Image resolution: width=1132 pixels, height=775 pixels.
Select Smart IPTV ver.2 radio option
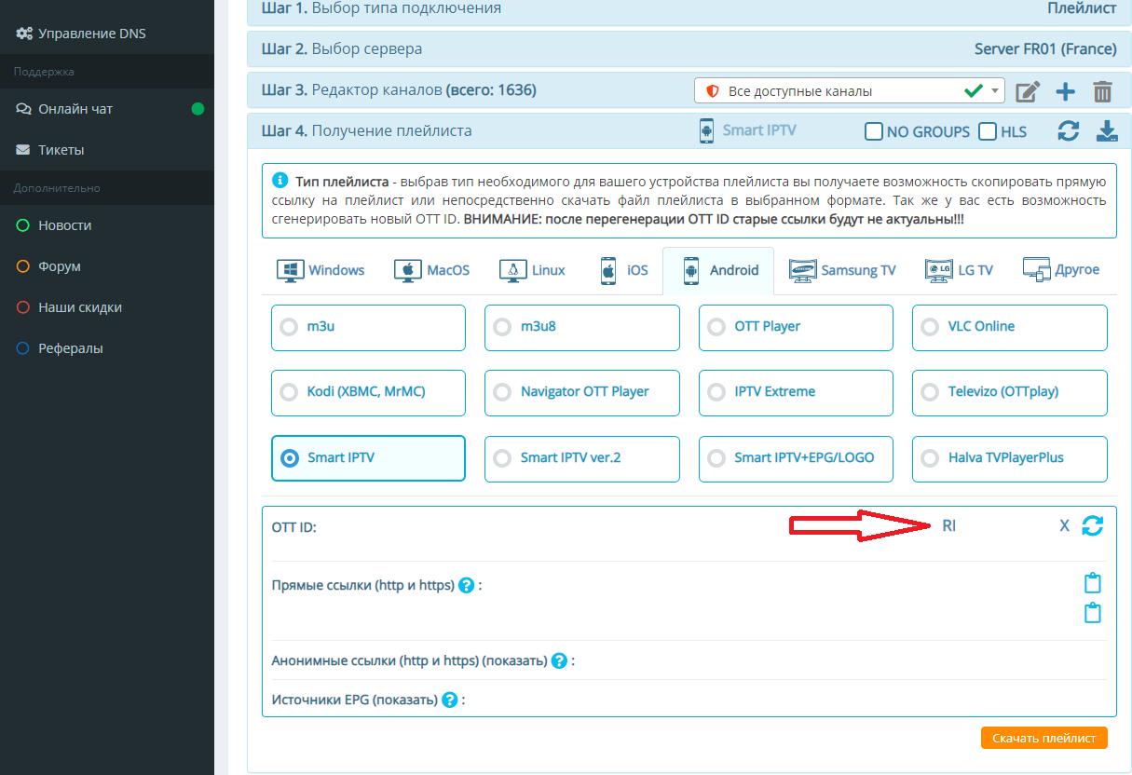(x=582, y=458)
